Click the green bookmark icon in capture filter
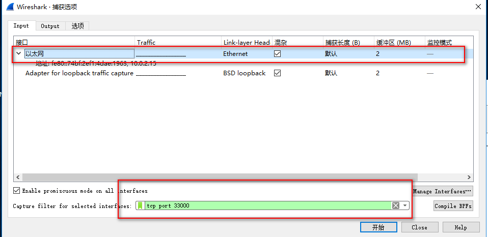This screenshot has height=237, width=488. (x=141, y=205)
